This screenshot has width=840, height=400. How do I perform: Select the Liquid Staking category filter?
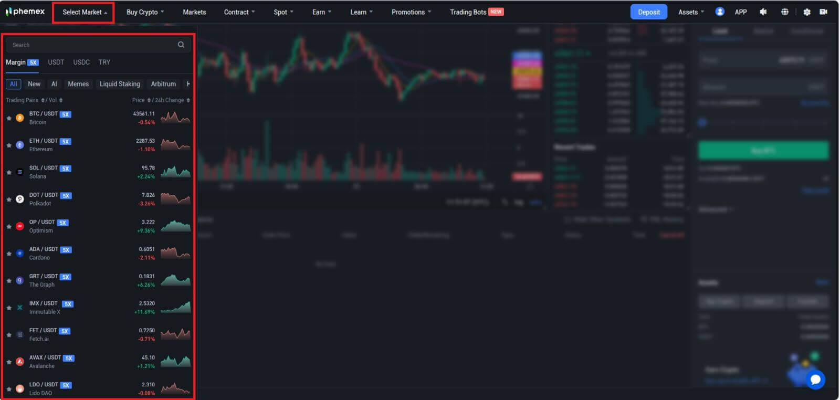click(120, 84)
